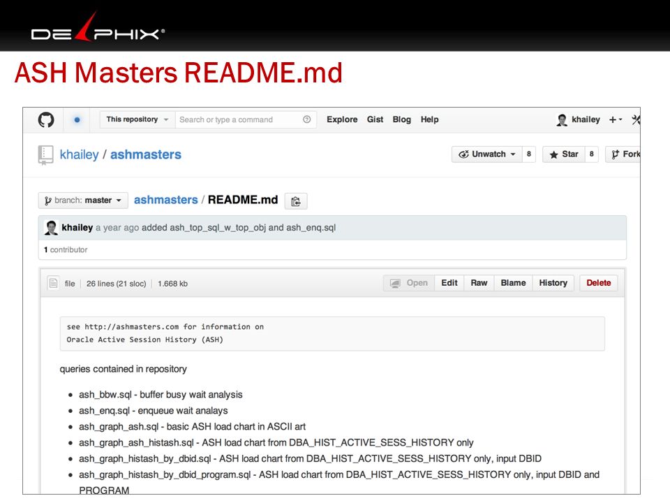This screenshot has width=670, height=503.
Task: Click the Open button in the file toolbar
Action: (x=409, y=283)
